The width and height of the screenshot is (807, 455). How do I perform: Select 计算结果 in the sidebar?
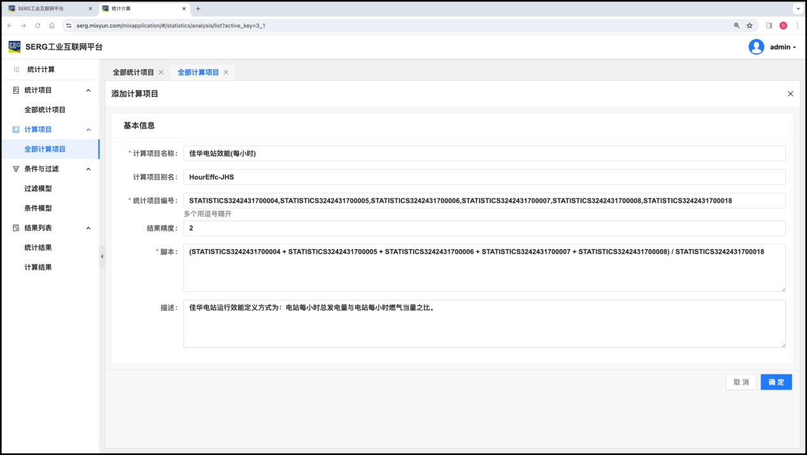tap(38, 268)
